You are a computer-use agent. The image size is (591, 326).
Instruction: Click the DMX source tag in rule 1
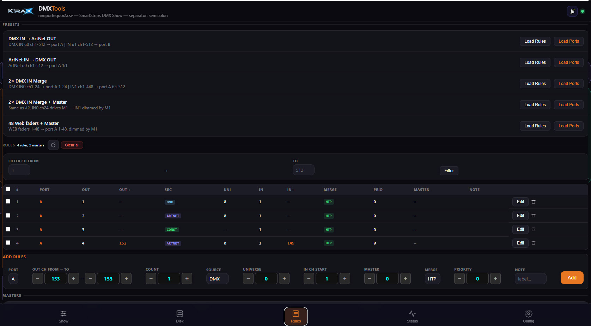170,202
